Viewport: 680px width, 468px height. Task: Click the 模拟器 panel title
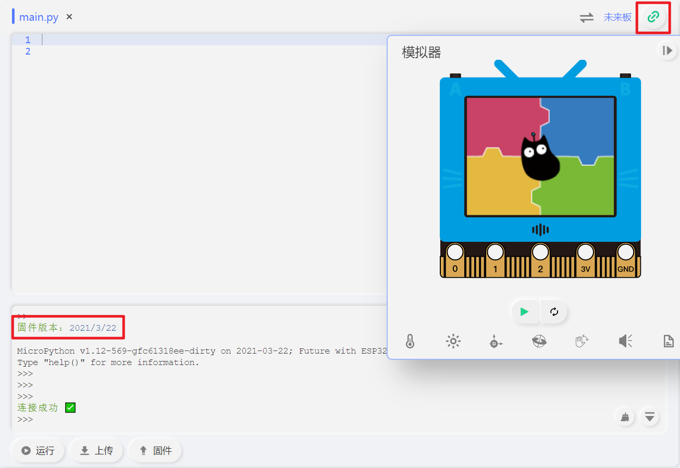(422, 52)
